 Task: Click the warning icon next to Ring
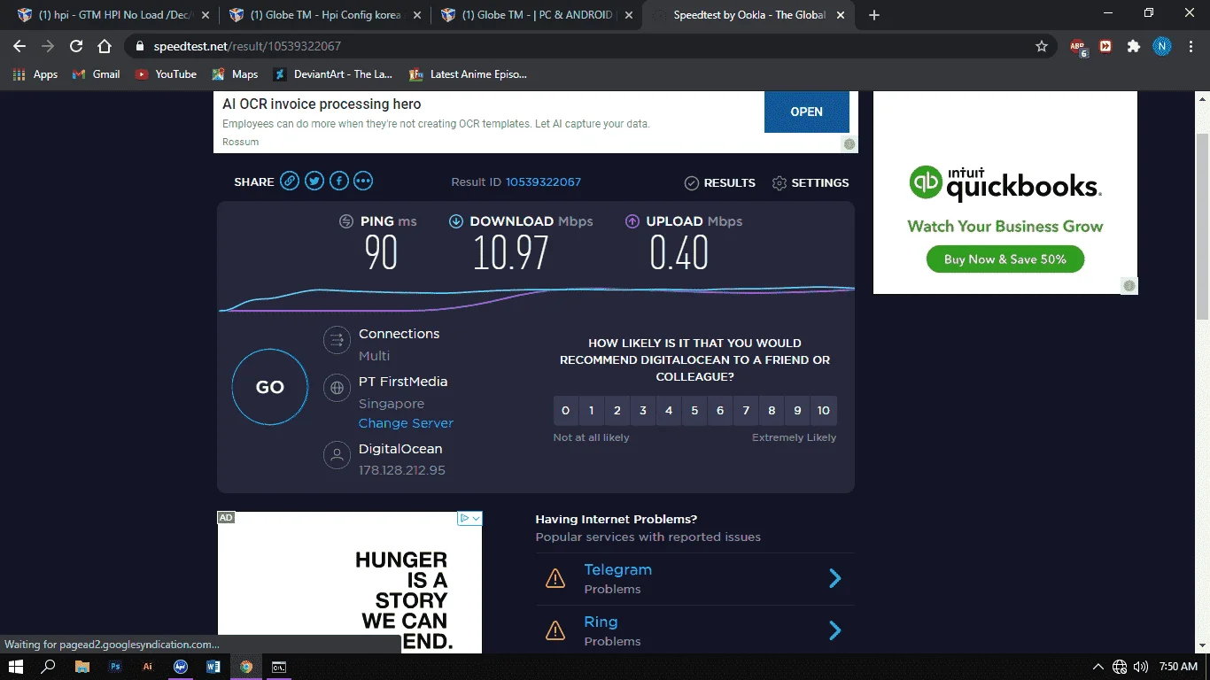pyautogui.click(x=555, y=630)
